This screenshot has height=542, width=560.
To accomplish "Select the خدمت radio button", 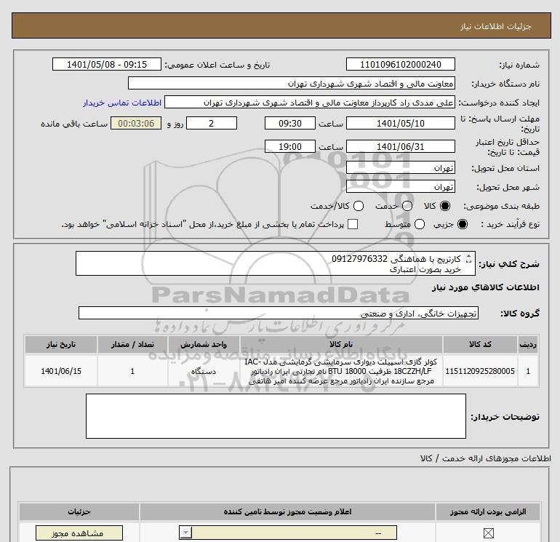I will click(x=407, y=206).
